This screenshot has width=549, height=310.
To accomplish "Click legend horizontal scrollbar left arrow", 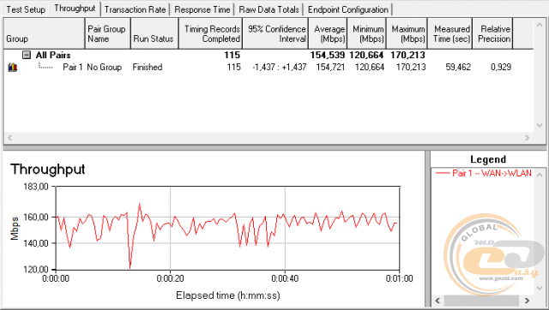I will [x=437, y=301].
